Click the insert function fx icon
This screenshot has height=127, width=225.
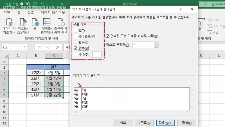click(x=58, y=47)
